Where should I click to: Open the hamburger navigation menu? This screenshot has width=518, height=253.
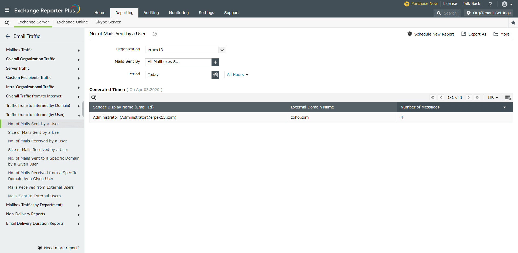7,10
